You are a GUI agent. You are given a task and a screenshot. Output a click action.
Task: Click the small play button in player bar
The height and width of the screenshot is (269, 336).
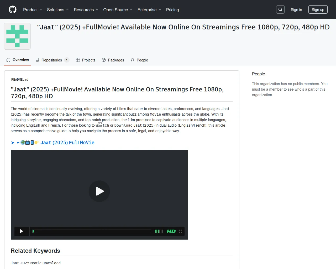point(21,231)
